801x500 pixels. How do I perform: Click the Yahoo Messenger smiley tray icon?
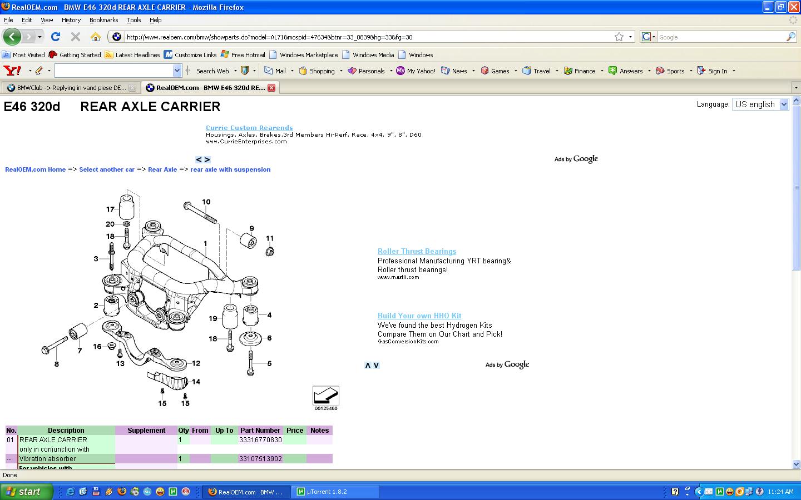click(x=729, y=492)
